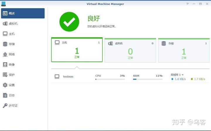Click the 1.6 KB/s upload value
The image size is (211, 131).
pyautogui.click(x=180, y=79)
